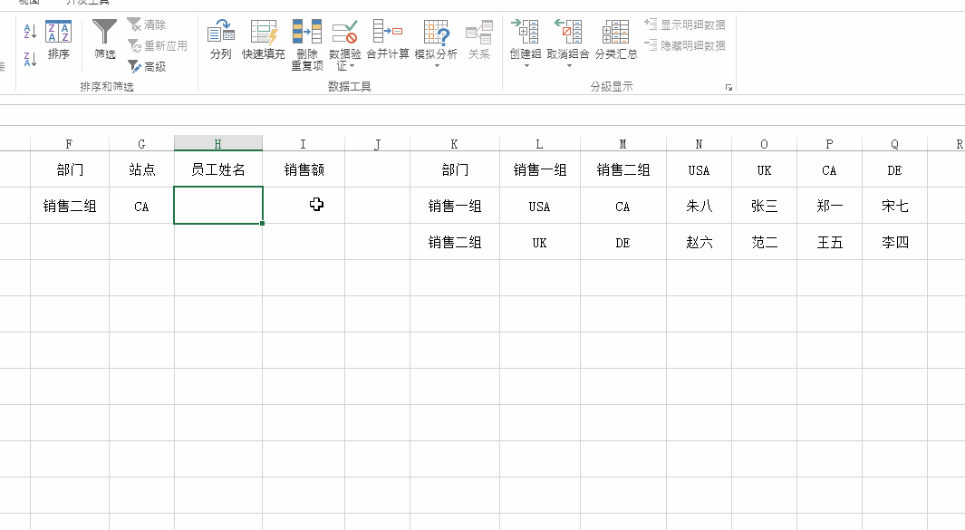Image resolution: width=965 pixels, height=530 pixels.
Task: Click the 站点 header cell
Action: [x=141, y=170]
